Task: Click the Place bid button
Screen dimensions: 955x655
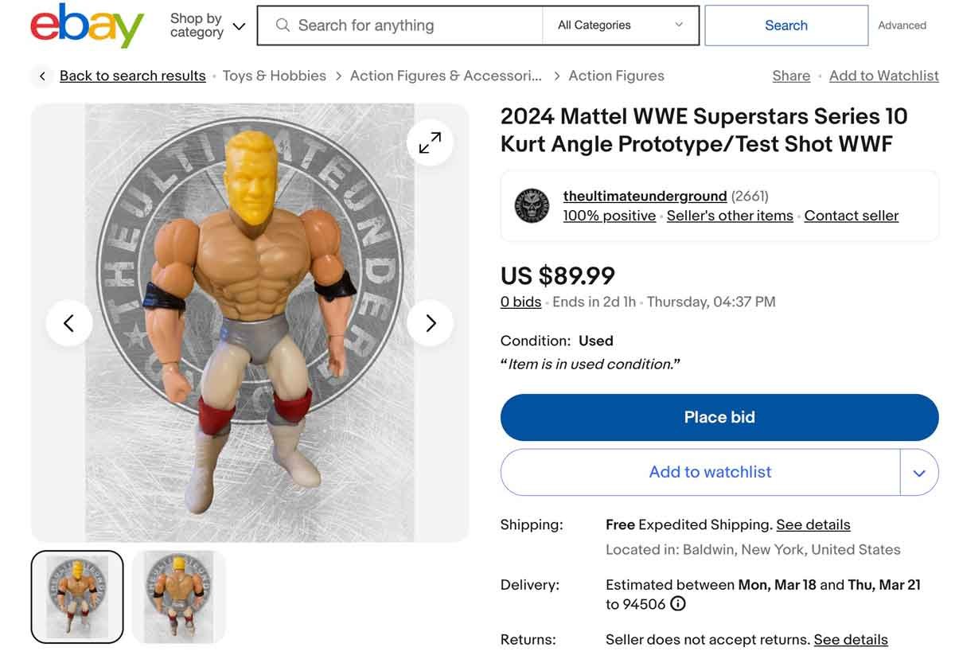Action: (719, 417)
